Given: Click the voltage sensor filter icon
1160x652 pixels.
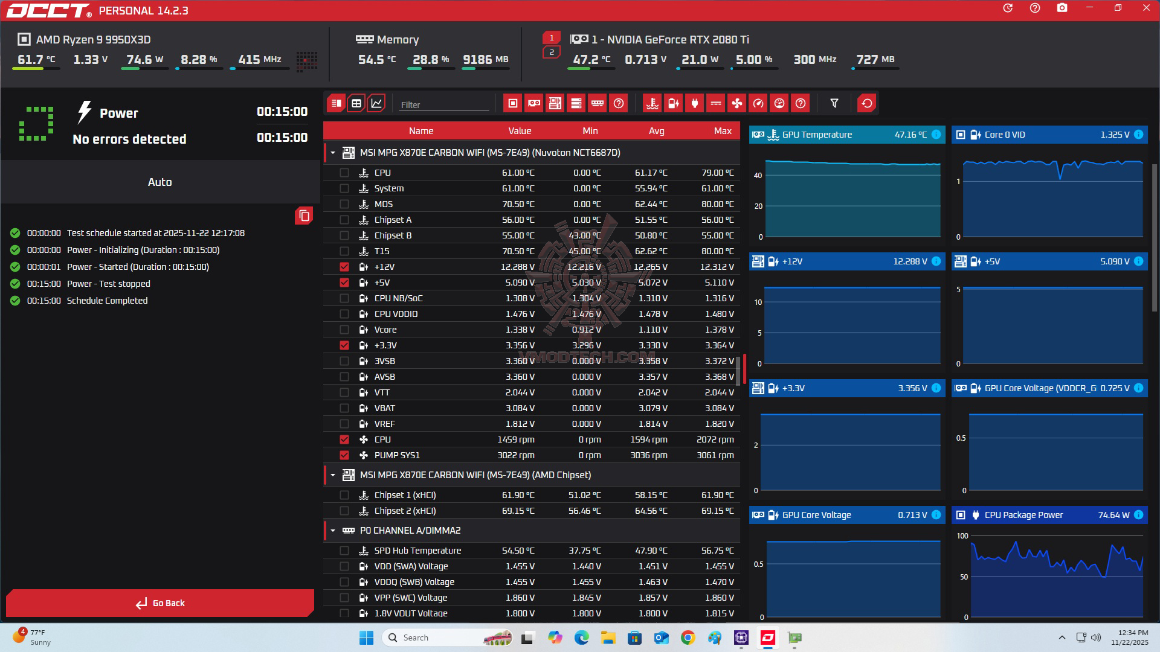Looking at the screenshot, I should pyautogui.click(x=673, y=103).
